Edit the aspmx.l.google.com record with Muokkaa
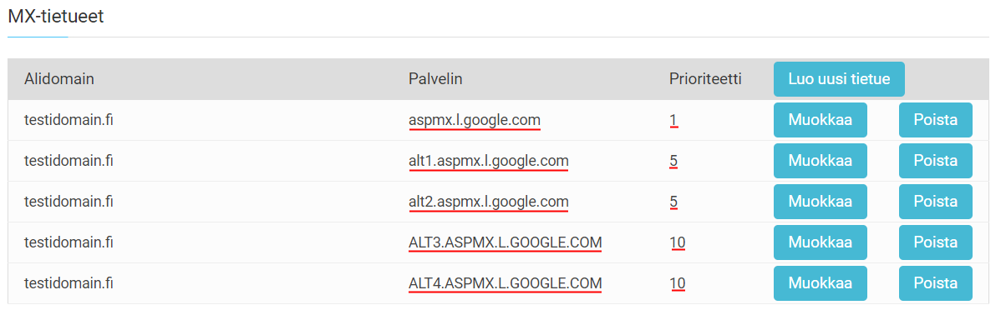The width and height of the screenshot is (1006, 320). coord(821,120)
